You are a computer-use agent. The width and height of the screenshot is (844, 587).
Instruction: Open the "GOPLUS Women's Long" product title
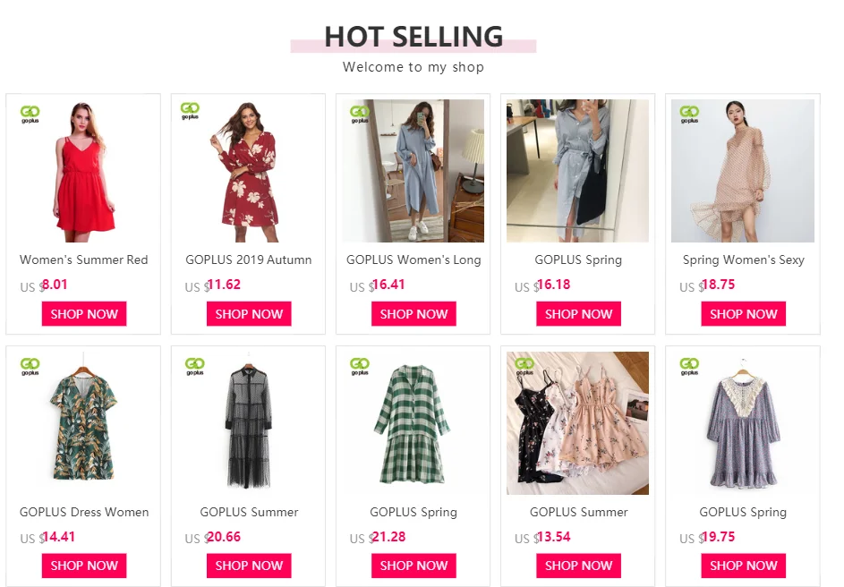(x=413, y=259)
